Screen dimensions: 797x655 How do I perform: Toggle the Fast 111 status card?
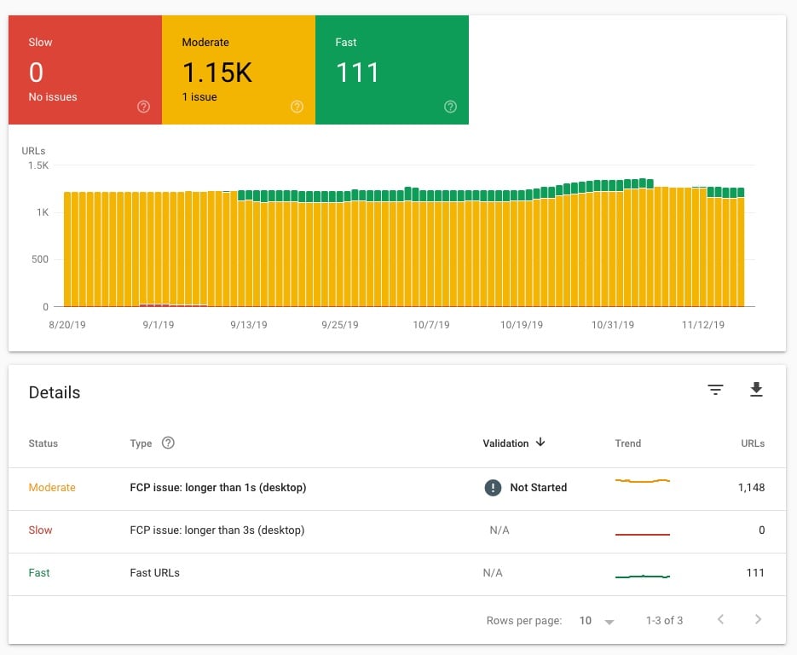tap(392, 70)
